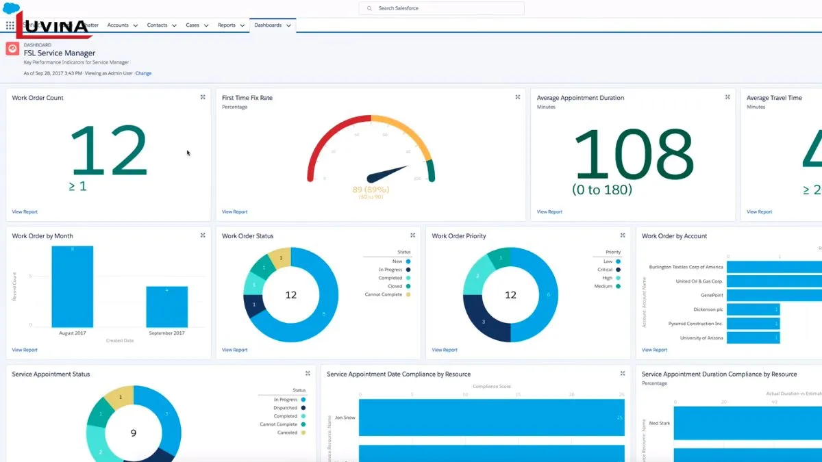Click the August 2017 bar in the chart
This screenshot has width=822, height=462.
[73, 286]
